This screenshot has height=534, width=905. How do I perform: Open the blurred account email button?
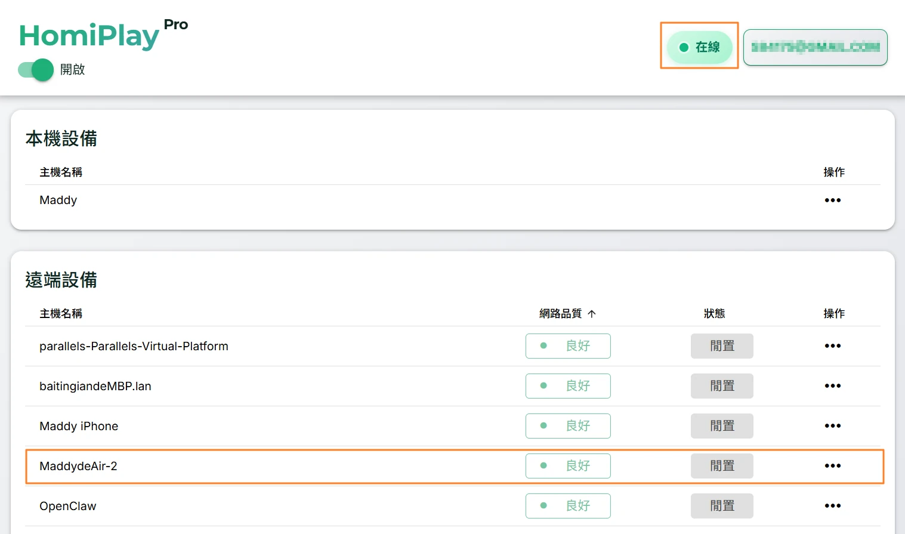pyautogui.click(x=816, y=47)
